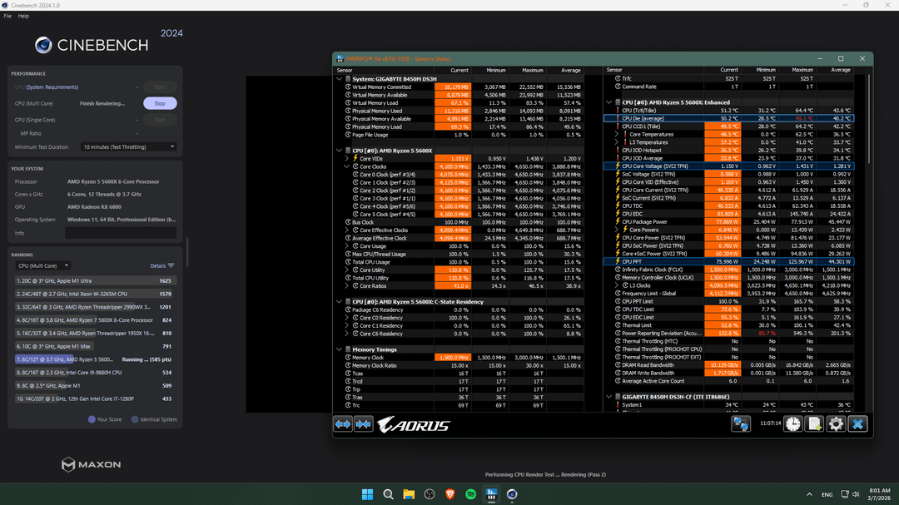Click the HWiNFO expand columns arrows icon

[343, 424]
